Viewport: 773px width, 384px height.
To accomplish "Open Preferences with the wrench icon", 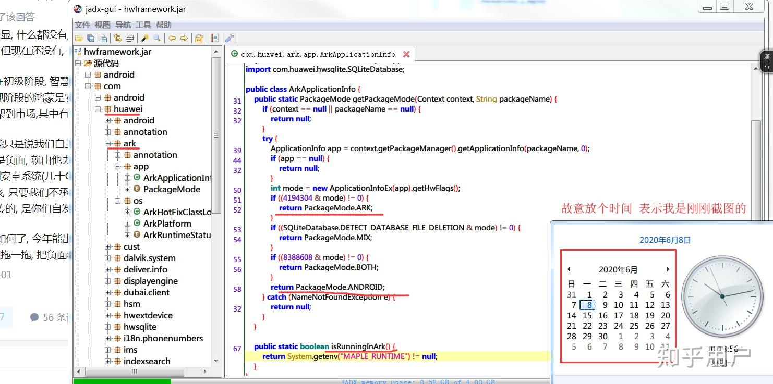I will click(229, 38).
